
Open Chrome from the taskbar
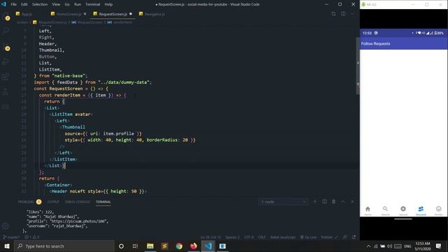(x=179, y=246)
